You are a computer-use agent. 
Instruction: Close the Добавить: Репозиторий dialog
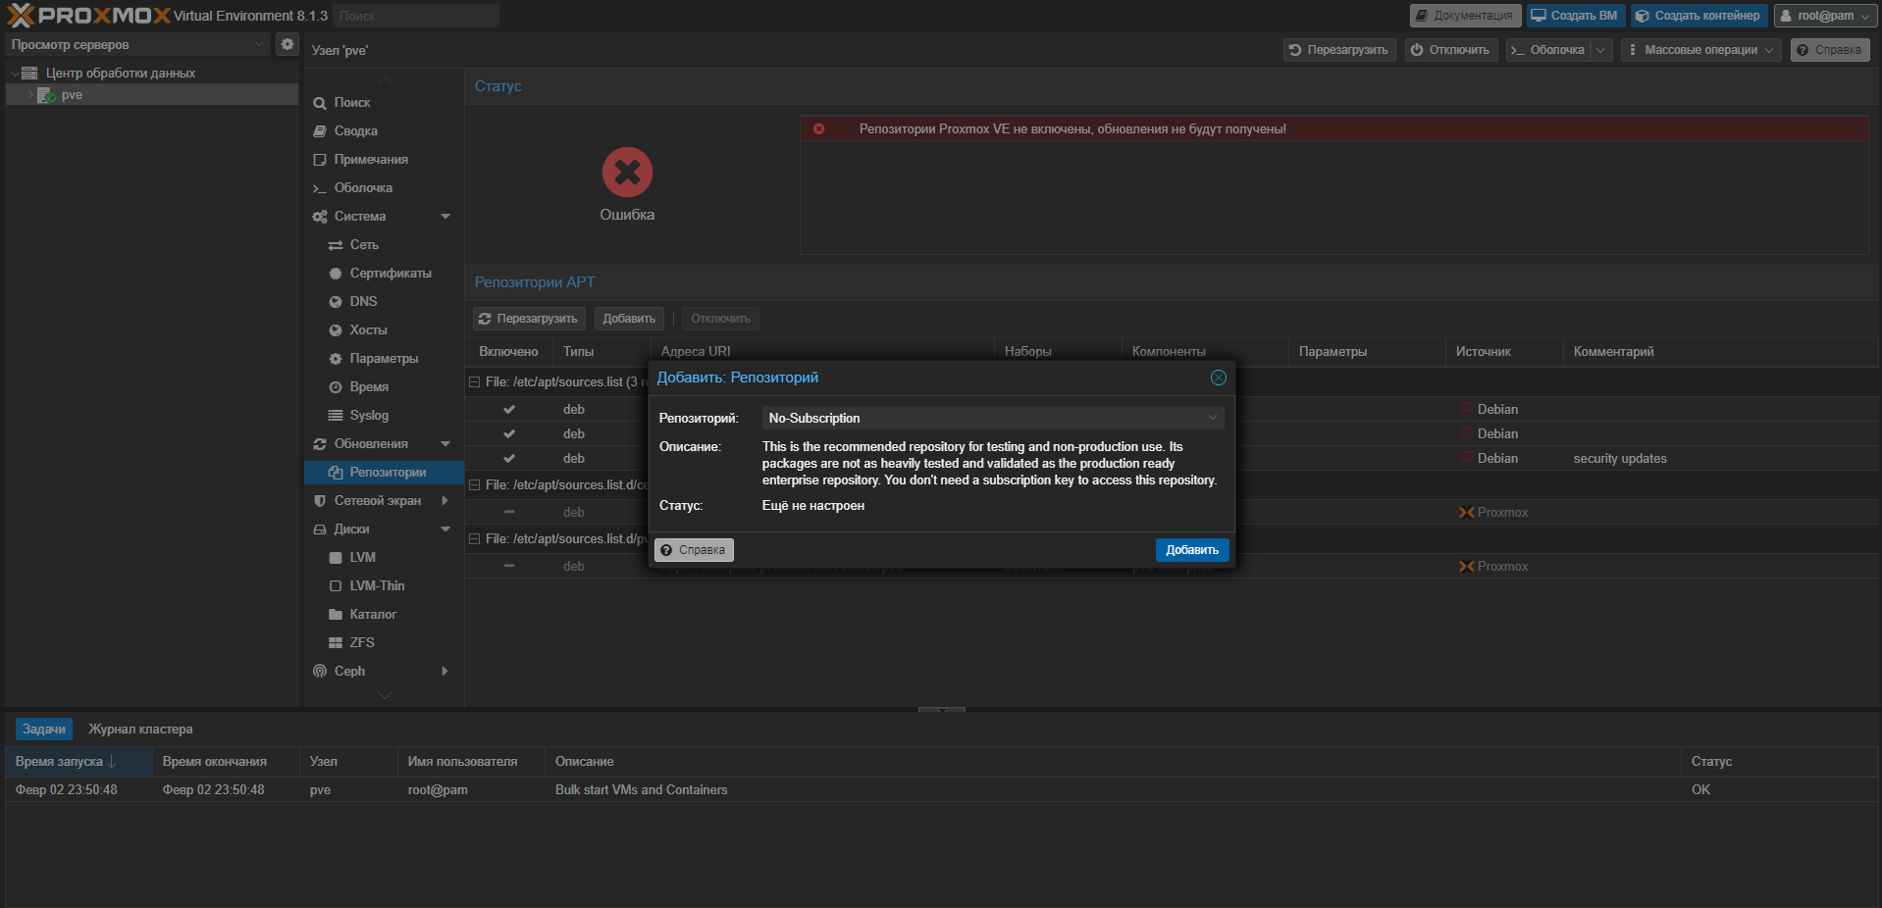point(1218,378)
